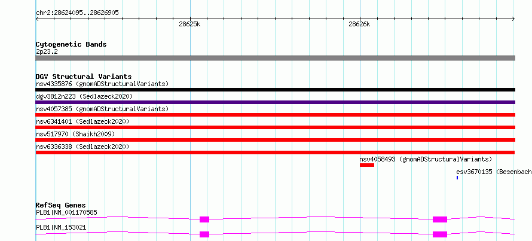The width and height of the screenshot is (532, 241).
Task: Open the DGV Structural Variants track title
Action: (84, 77)
